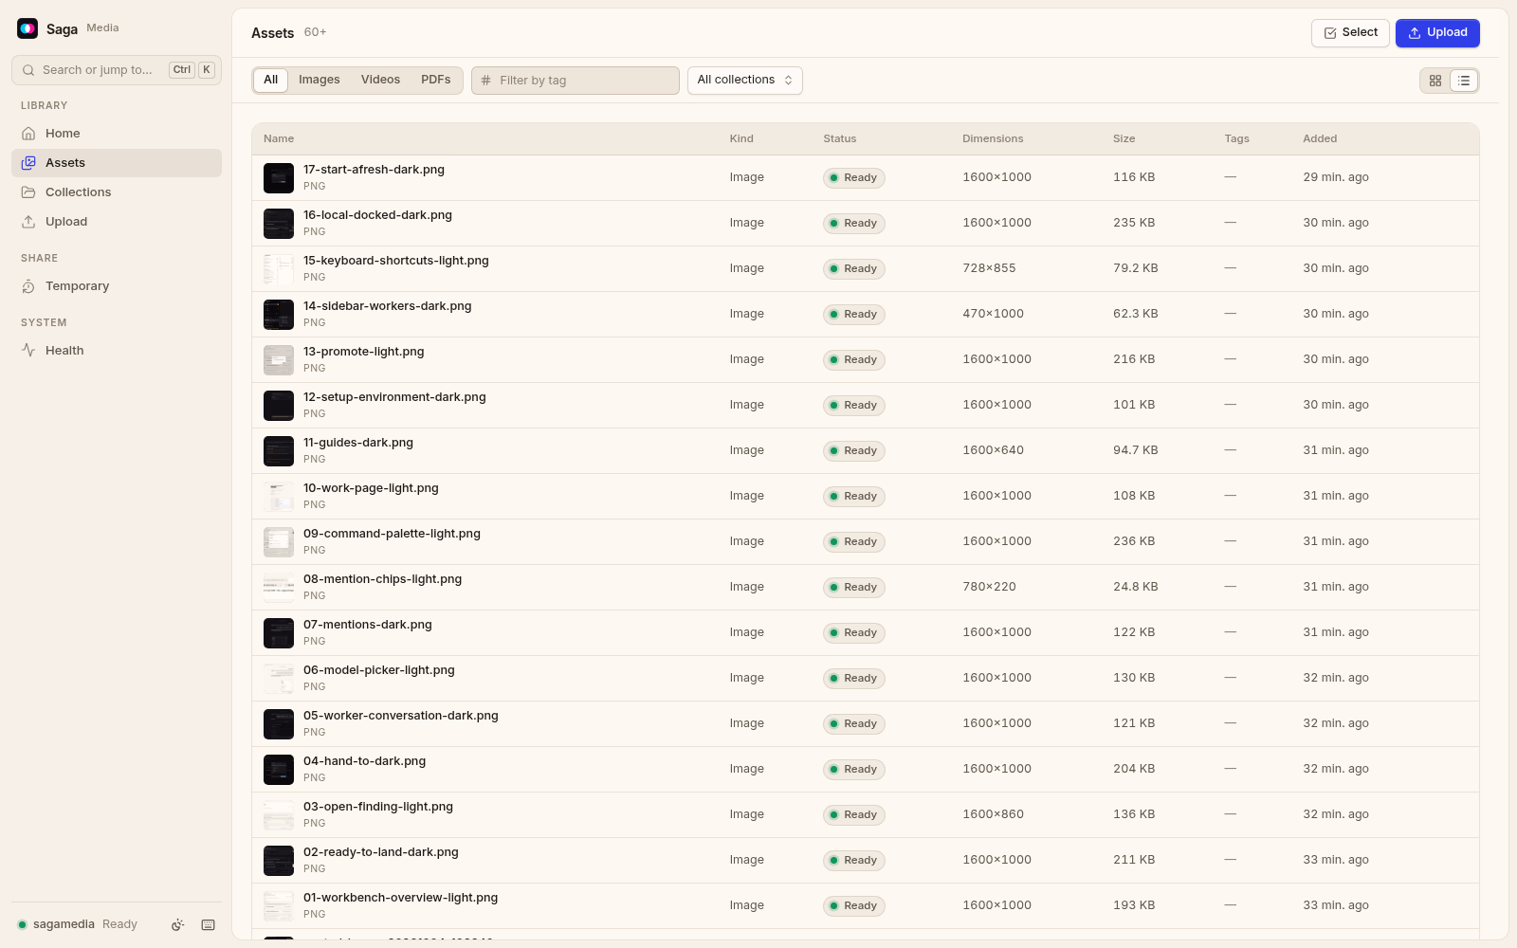Open the Search or jump to box

click(117, 70)
